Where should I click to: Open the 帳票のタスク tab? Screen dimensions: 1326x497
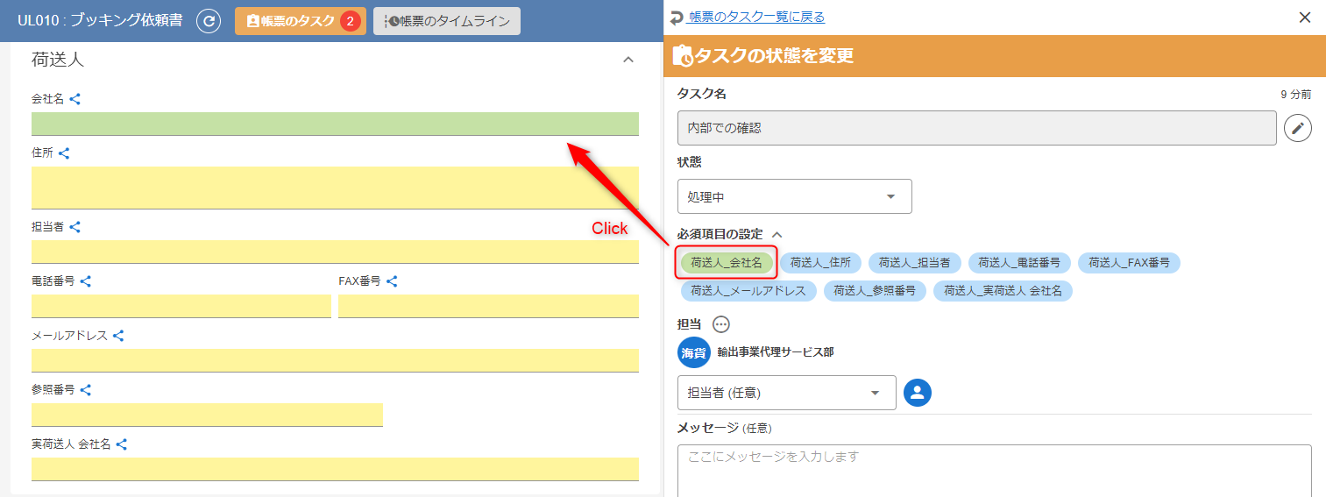pos(300,21)
